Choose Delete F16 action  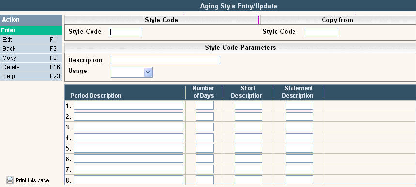point(31,67)
